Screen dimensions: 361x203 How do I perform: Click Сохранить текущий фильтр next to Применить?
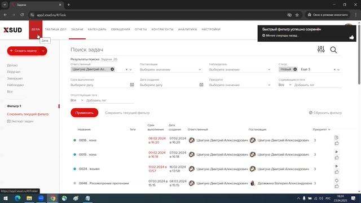(x=127, y=113)
